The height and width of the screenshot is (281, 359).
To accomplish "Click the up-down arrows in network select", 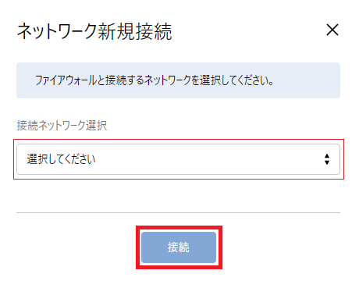I will pos(327,159).
